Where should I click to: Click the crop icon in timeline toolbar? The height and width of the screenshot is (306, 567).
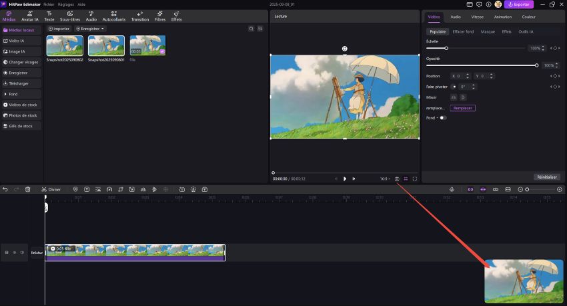coord(121,189)
